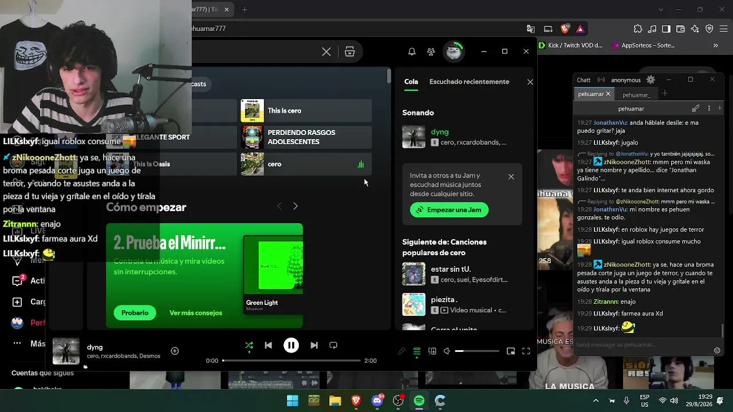Image resolution: width=733 pixels, height=412 pixels.
Task: Open Chatterino emote picker
Action: [717, 350]
